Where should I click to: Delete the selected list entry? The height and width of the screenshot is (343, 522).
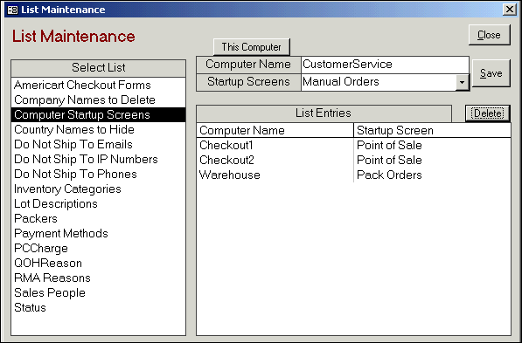tap(488, 113)
